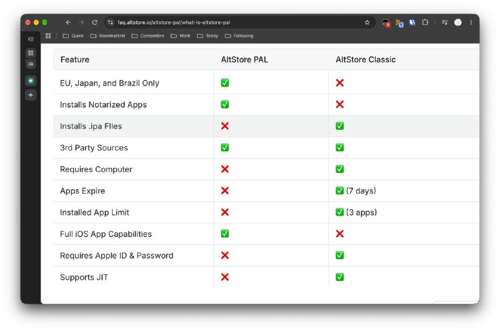Open the Following bookmarks folder
The image size is (500, 331).
click(x=239, y=36)
